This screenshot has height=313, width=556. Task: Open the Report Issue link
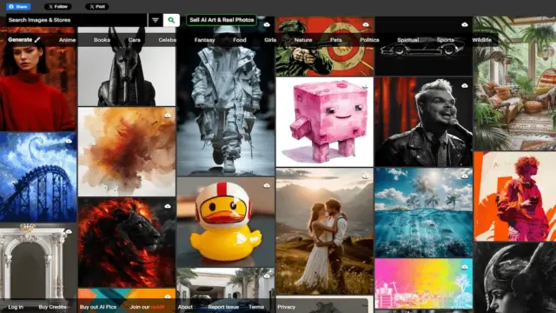click(223, 307)
